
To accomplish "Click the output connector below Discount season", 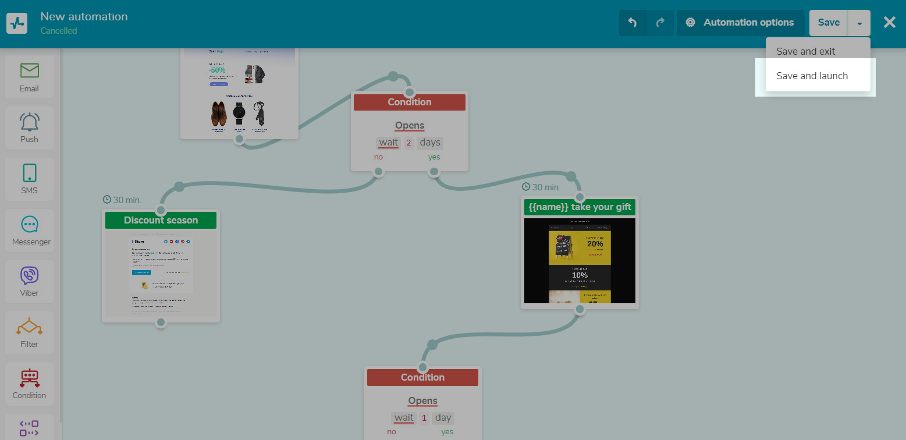I will [161, 322].
